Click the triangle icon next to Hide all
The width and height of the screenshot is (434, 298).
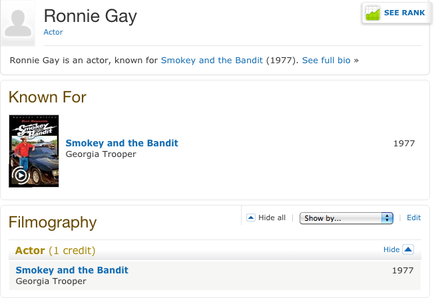coord(251,218)
